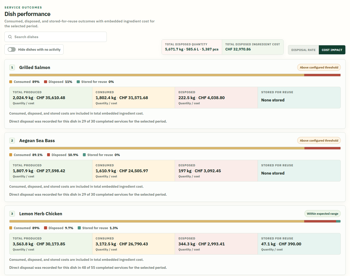Click Lemon Herb Chicken's Within expected range badge
Viewport: 350px width, 276px height.
point(322,214)
